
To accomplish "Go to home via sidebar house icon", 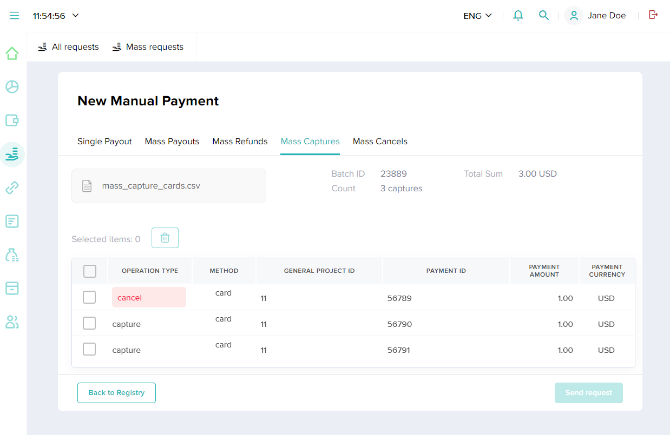I will pyautogui.click(x=12, y=53).
